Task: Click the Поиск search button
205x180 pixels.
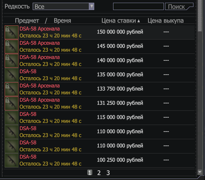Action: (x=179, y=7)
